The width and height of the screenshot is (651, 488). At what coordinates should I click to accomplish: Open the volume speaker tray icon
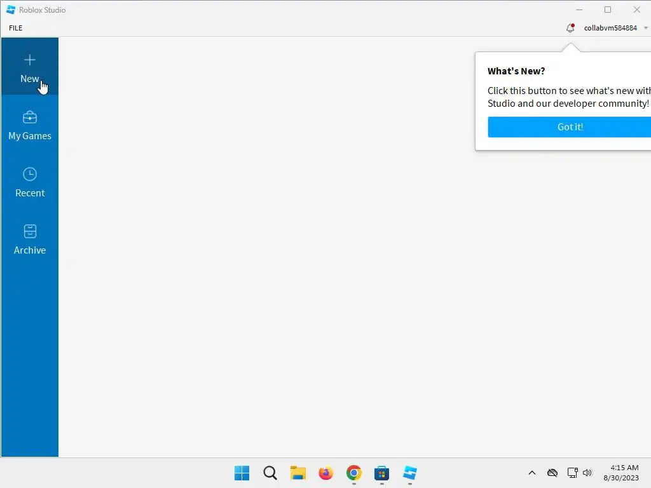[x=587, y=473]
